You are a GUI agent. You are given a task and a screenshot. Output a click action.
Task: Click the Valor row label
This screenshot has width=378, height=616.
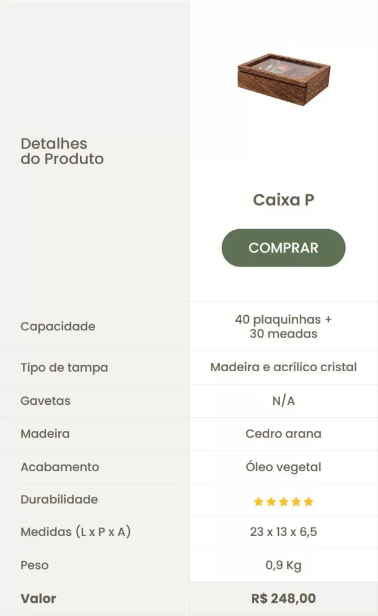tap(38, 599)
